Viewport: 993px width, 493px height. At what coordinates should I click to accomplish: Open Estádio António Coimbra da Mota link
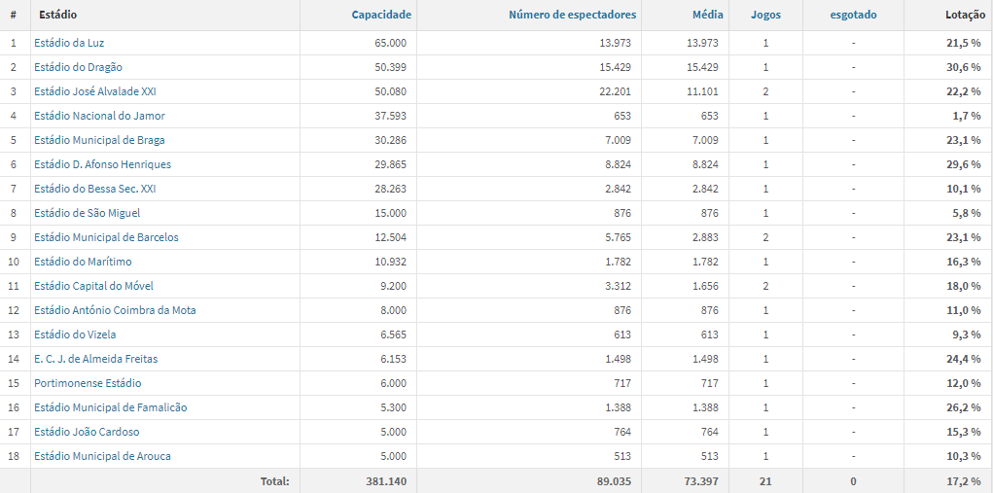click(x=116, y=310)
